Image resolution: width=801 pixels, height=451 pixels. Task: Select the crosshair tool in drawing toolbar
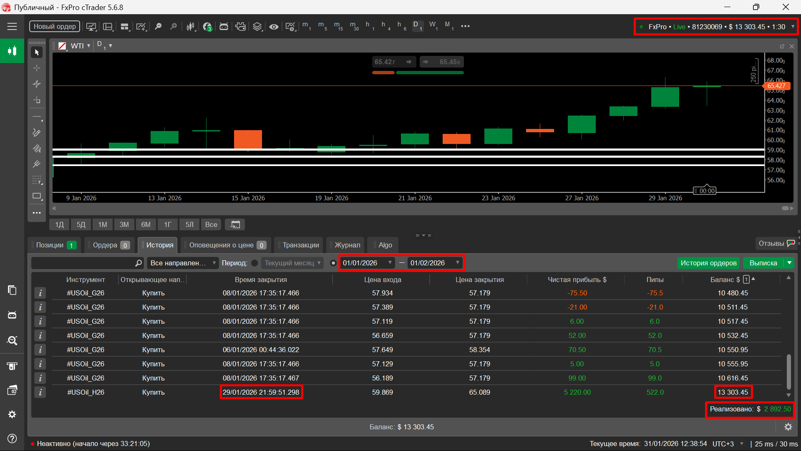37,68
